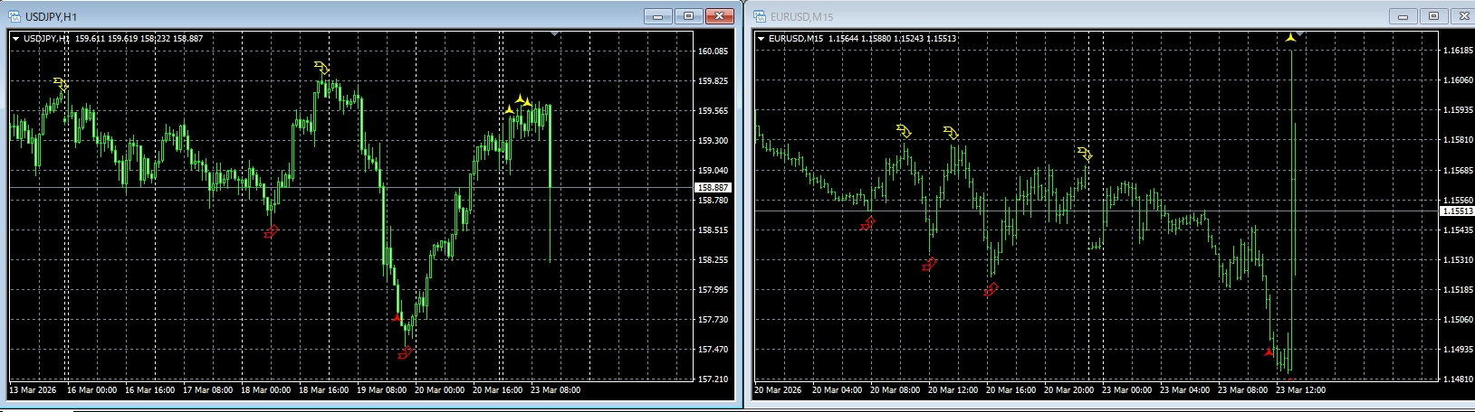Screen dimensions: 1475x412
Task: Select the yellow down arrow at USDJPY highest peak
Action: [322, 68]
